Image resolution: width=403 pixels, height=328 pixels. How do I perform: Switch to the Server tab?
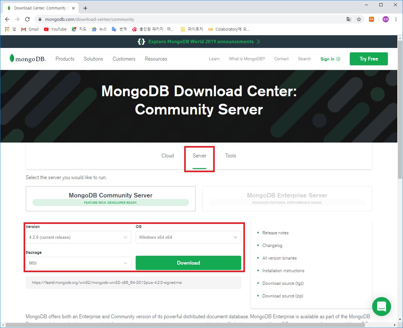[199, 155]
